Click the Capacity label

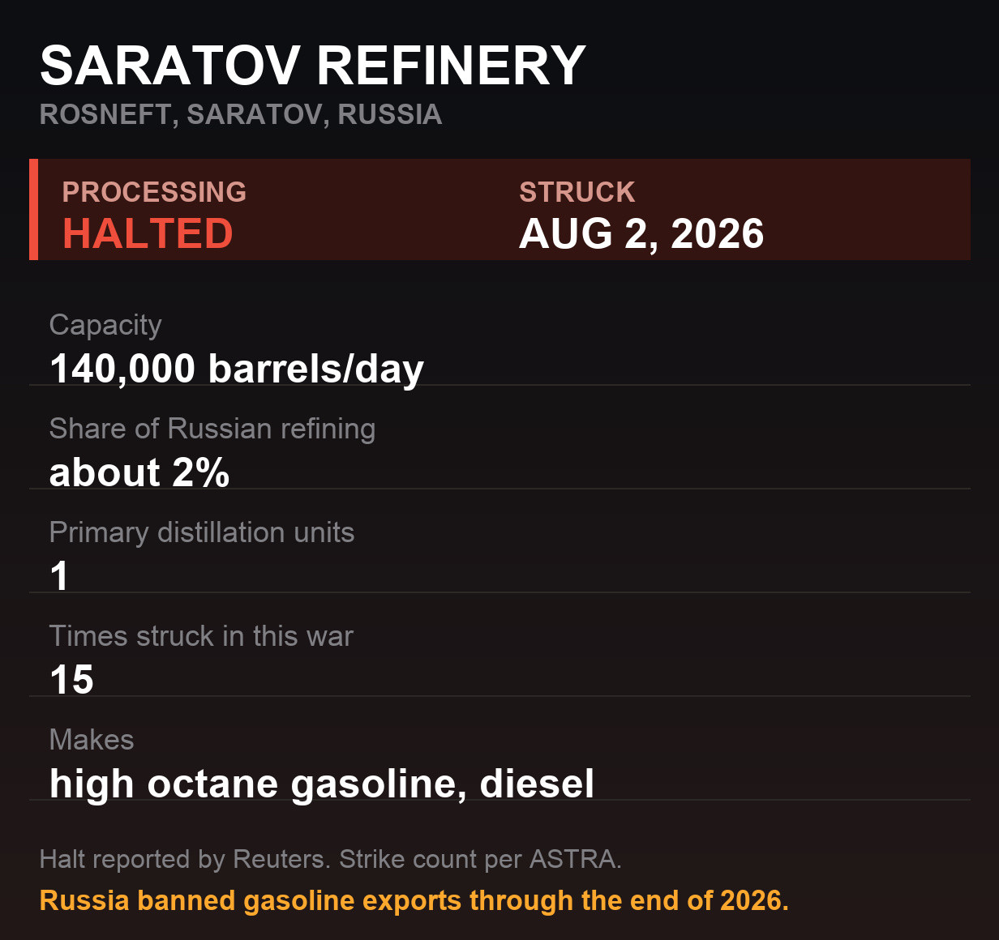pos(105,325)
